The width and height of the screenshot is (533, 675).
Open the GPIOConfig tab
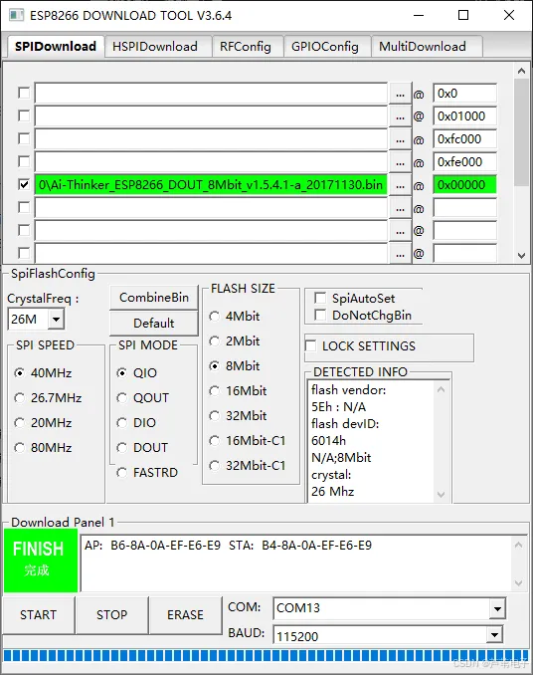pos(325,47)
